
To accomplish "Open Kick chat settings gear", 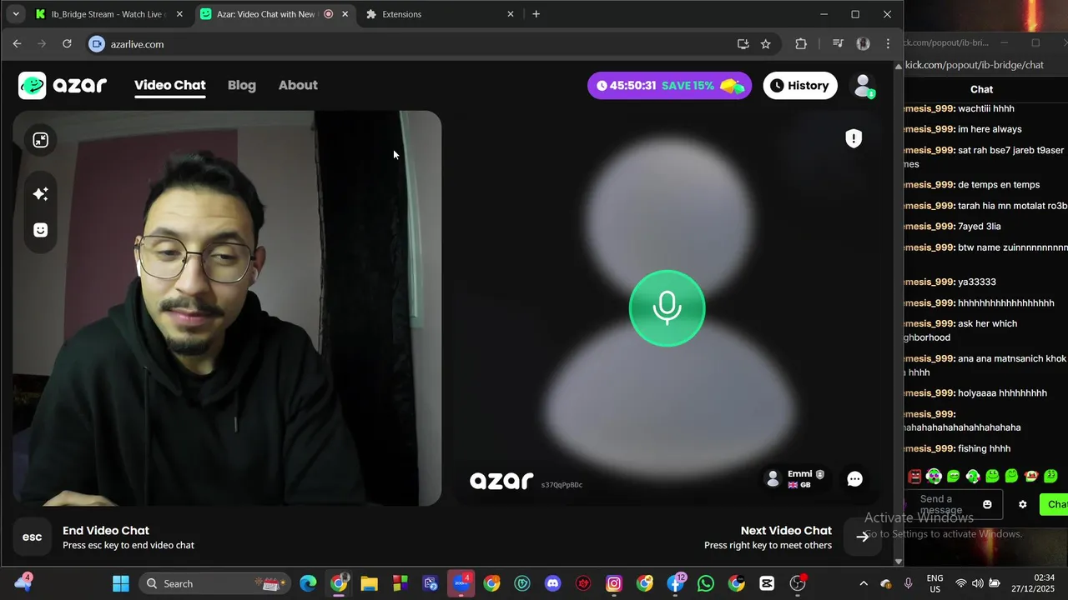I will (1023, 504).
